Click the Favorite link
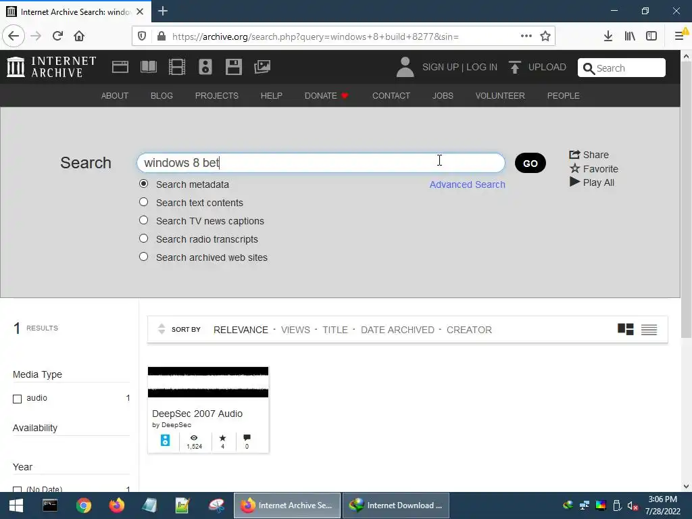692x519 pixels. [x=593, y=168]
